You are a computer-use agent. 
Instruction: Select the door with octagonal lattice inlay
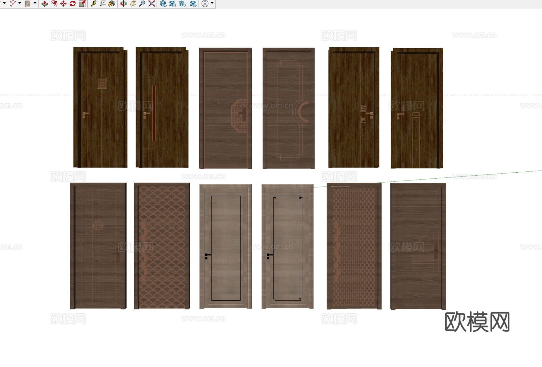(226, 108)
